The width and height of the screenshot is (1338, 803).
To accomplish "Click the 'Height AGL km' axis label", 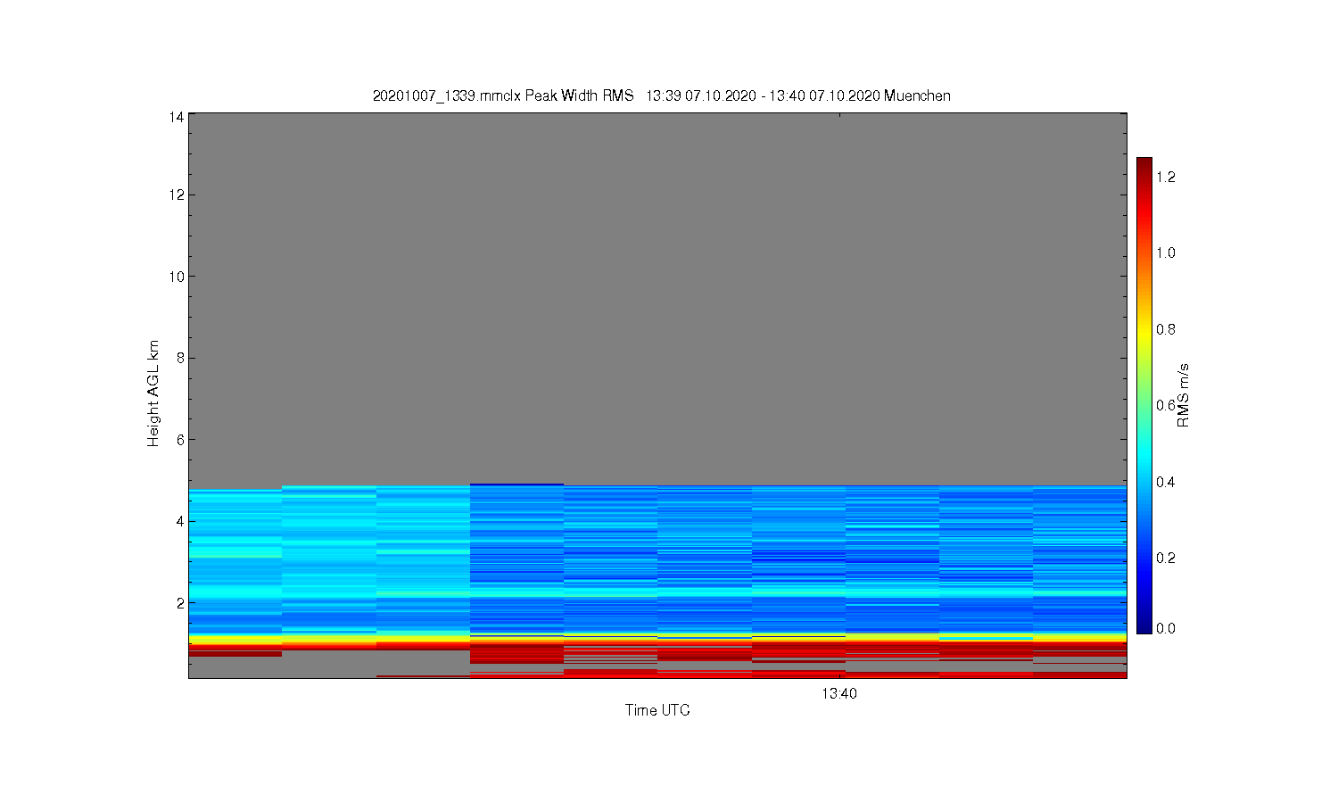I will 153,393.
